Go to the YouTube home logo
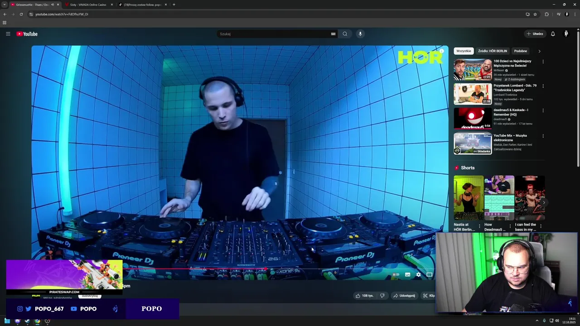The width and height of the screenshot is (580, 326). pos(27,34)
